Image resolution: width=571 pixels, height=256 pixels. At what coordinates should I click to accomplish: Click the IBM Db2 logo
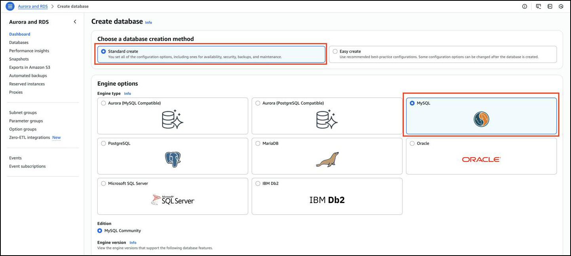327,200
